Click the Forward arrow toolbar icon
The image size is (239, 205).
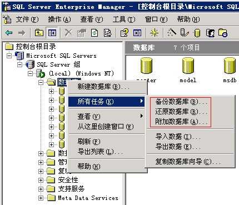tap(22, 33)
